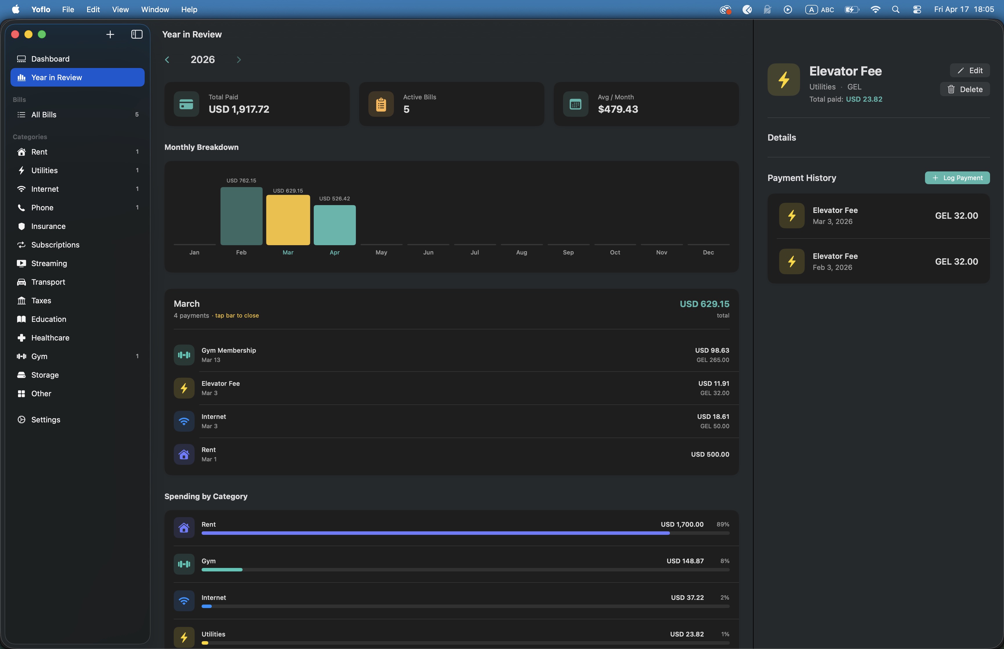This screenshot has height=649, width=1004.
Task: Open the Window menu
Action: click(155, 9)
